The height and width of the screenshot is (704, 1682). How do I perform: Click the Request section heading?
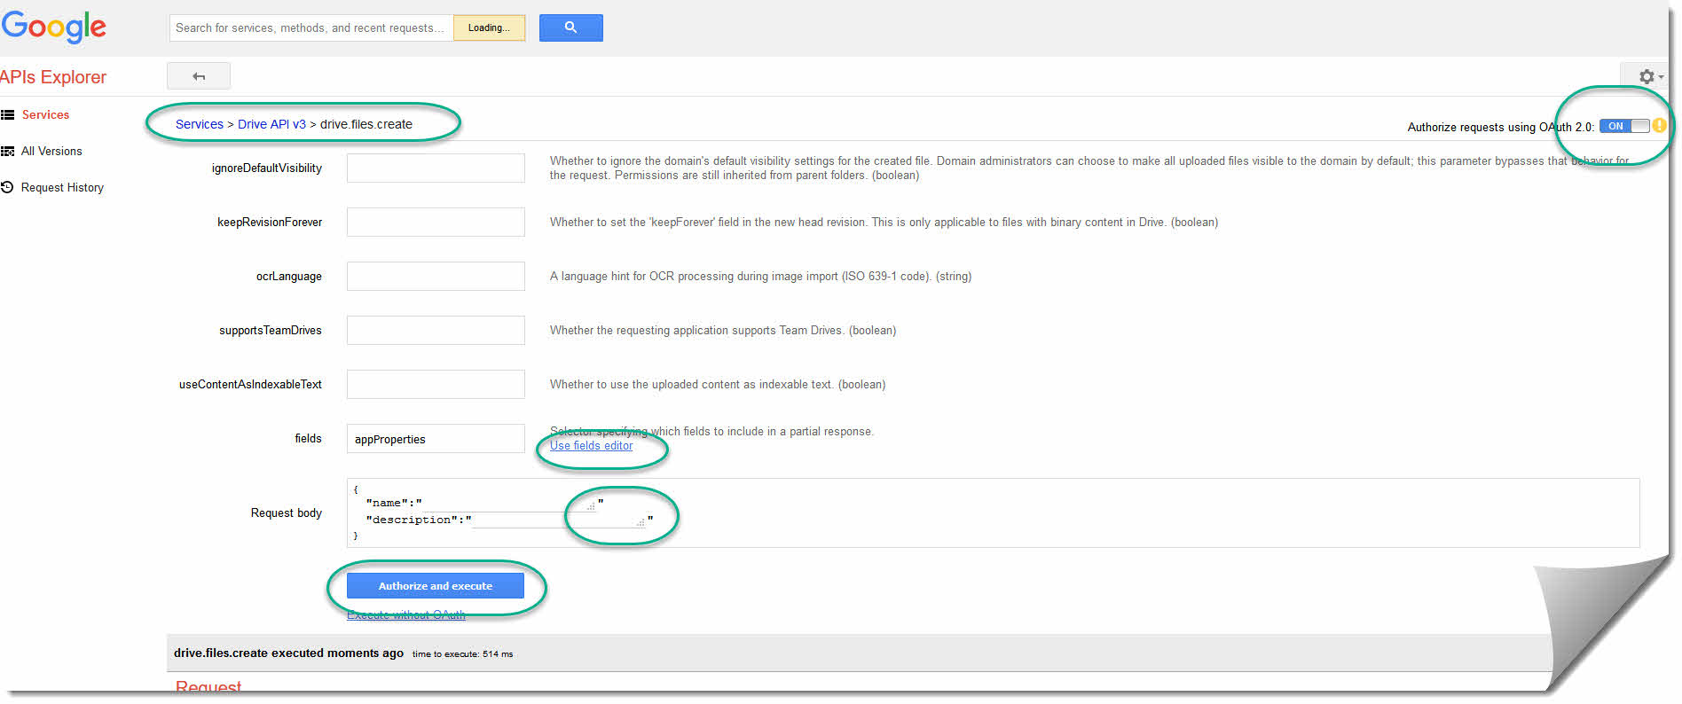208,687
